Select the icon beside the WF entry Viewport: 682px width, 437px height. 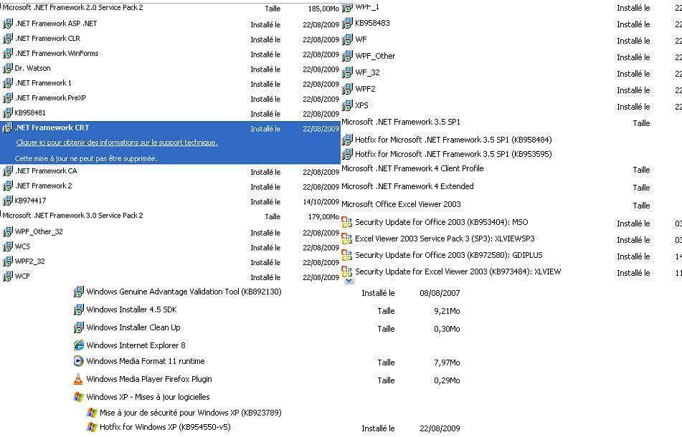(x=347, y=40)
